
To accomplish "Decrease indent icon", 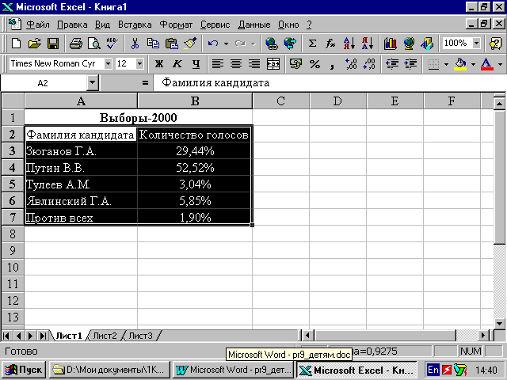I will (392, 63).
